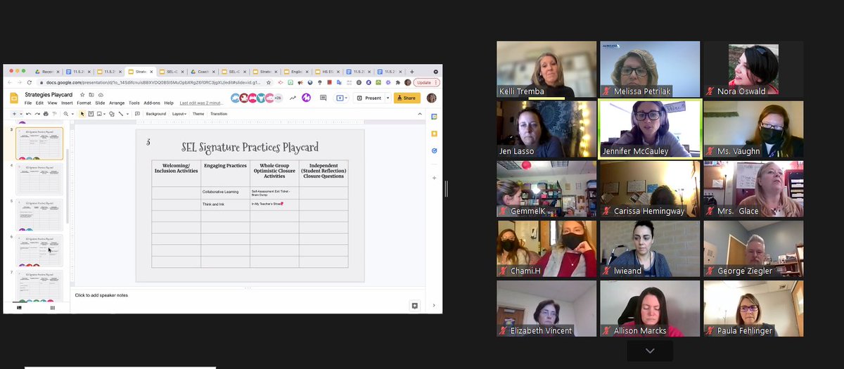Open the Format menu
The image size is (844, 369).
84,103
